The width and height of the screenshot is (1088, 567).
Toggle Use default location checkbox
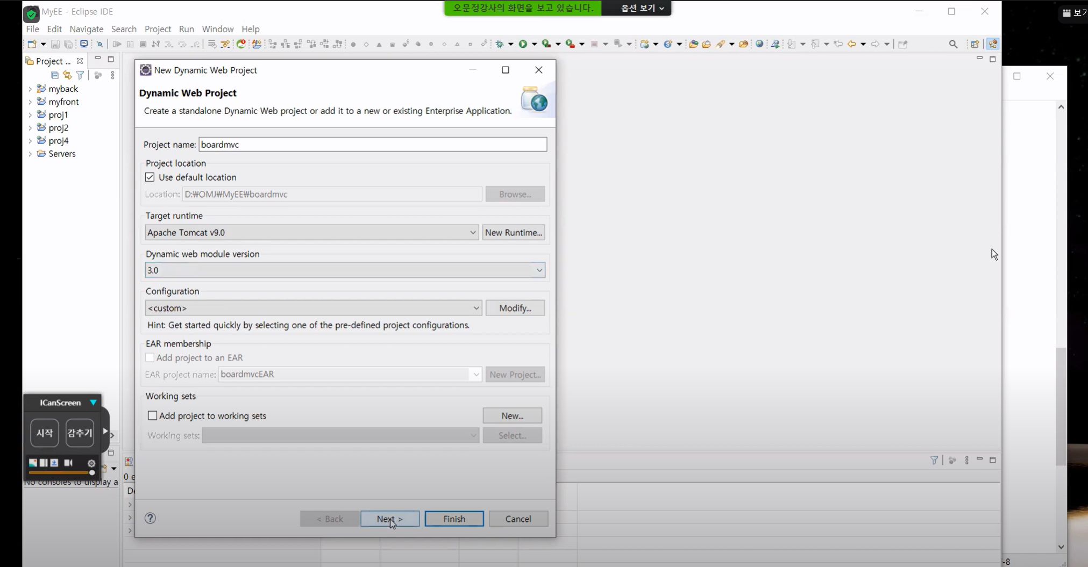tap(150, 177)
